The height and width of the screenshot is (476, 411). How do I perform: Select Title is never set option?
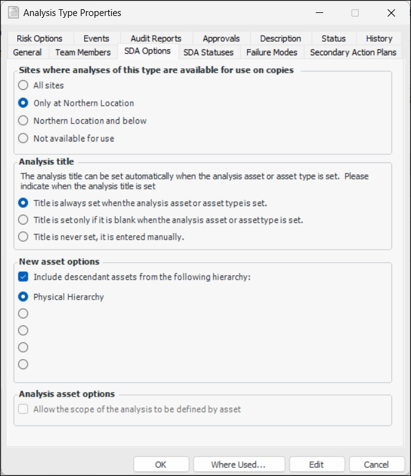23,237
